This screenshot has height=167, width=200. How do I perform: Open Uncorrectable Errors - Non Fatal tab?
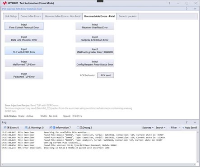click(x=63, y=16)
